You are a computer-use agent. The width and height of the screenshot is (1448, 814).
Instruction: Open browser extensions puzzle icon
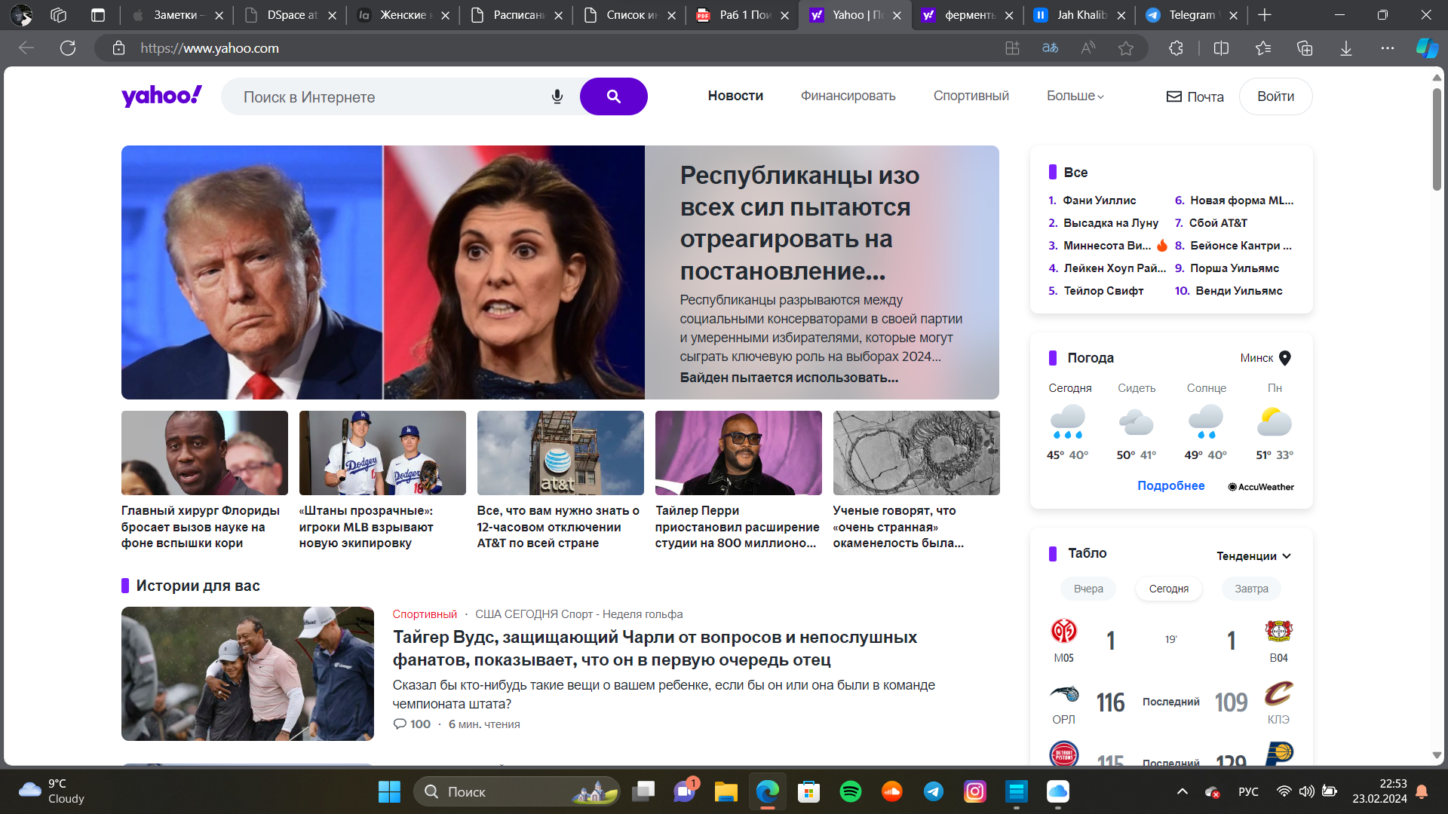pyautogui.click(x=1176, y=48)
